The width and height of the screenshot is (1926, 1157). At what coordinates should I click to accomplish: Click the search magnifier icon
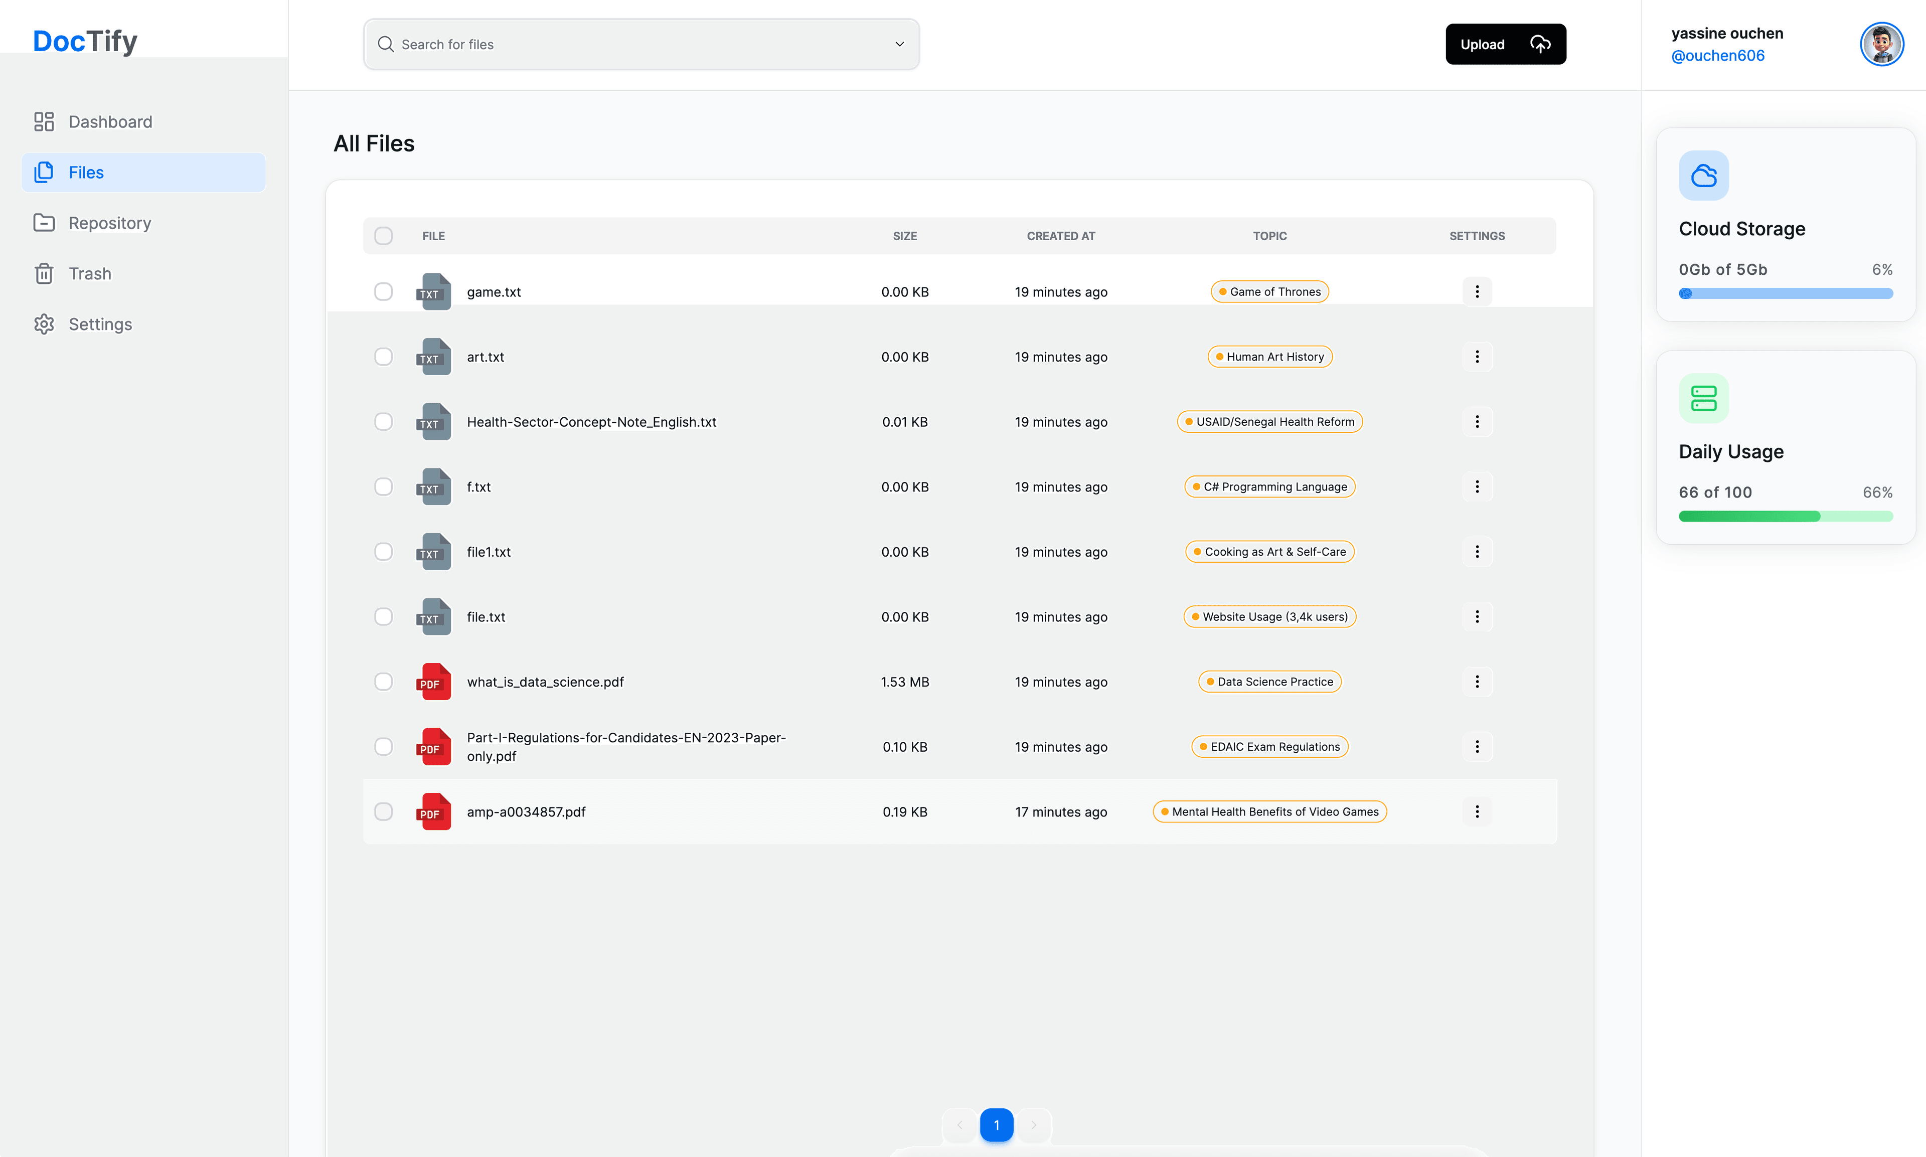coord(385,45)
